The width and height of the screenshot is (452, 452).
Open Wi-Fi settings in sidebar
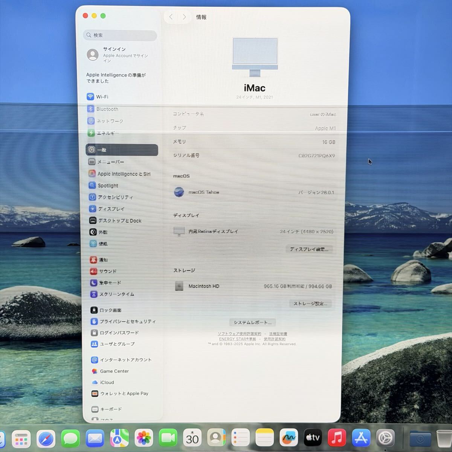pos(102,97)
